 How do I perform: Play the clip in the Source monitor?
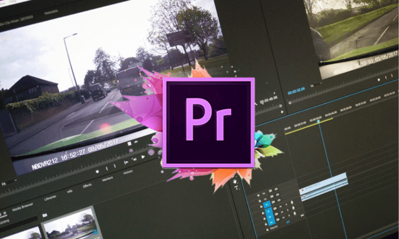coord(143,157)
